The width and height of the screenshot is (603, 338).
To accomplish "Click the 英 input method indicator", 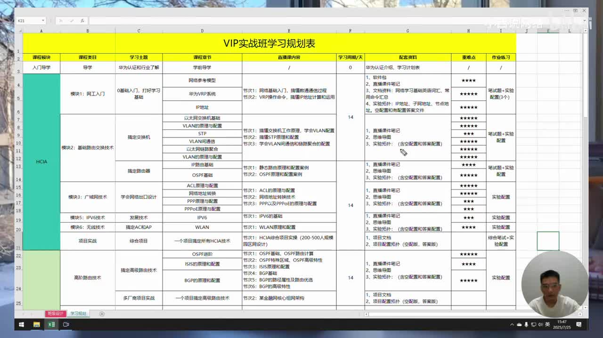I will (547, 325).
